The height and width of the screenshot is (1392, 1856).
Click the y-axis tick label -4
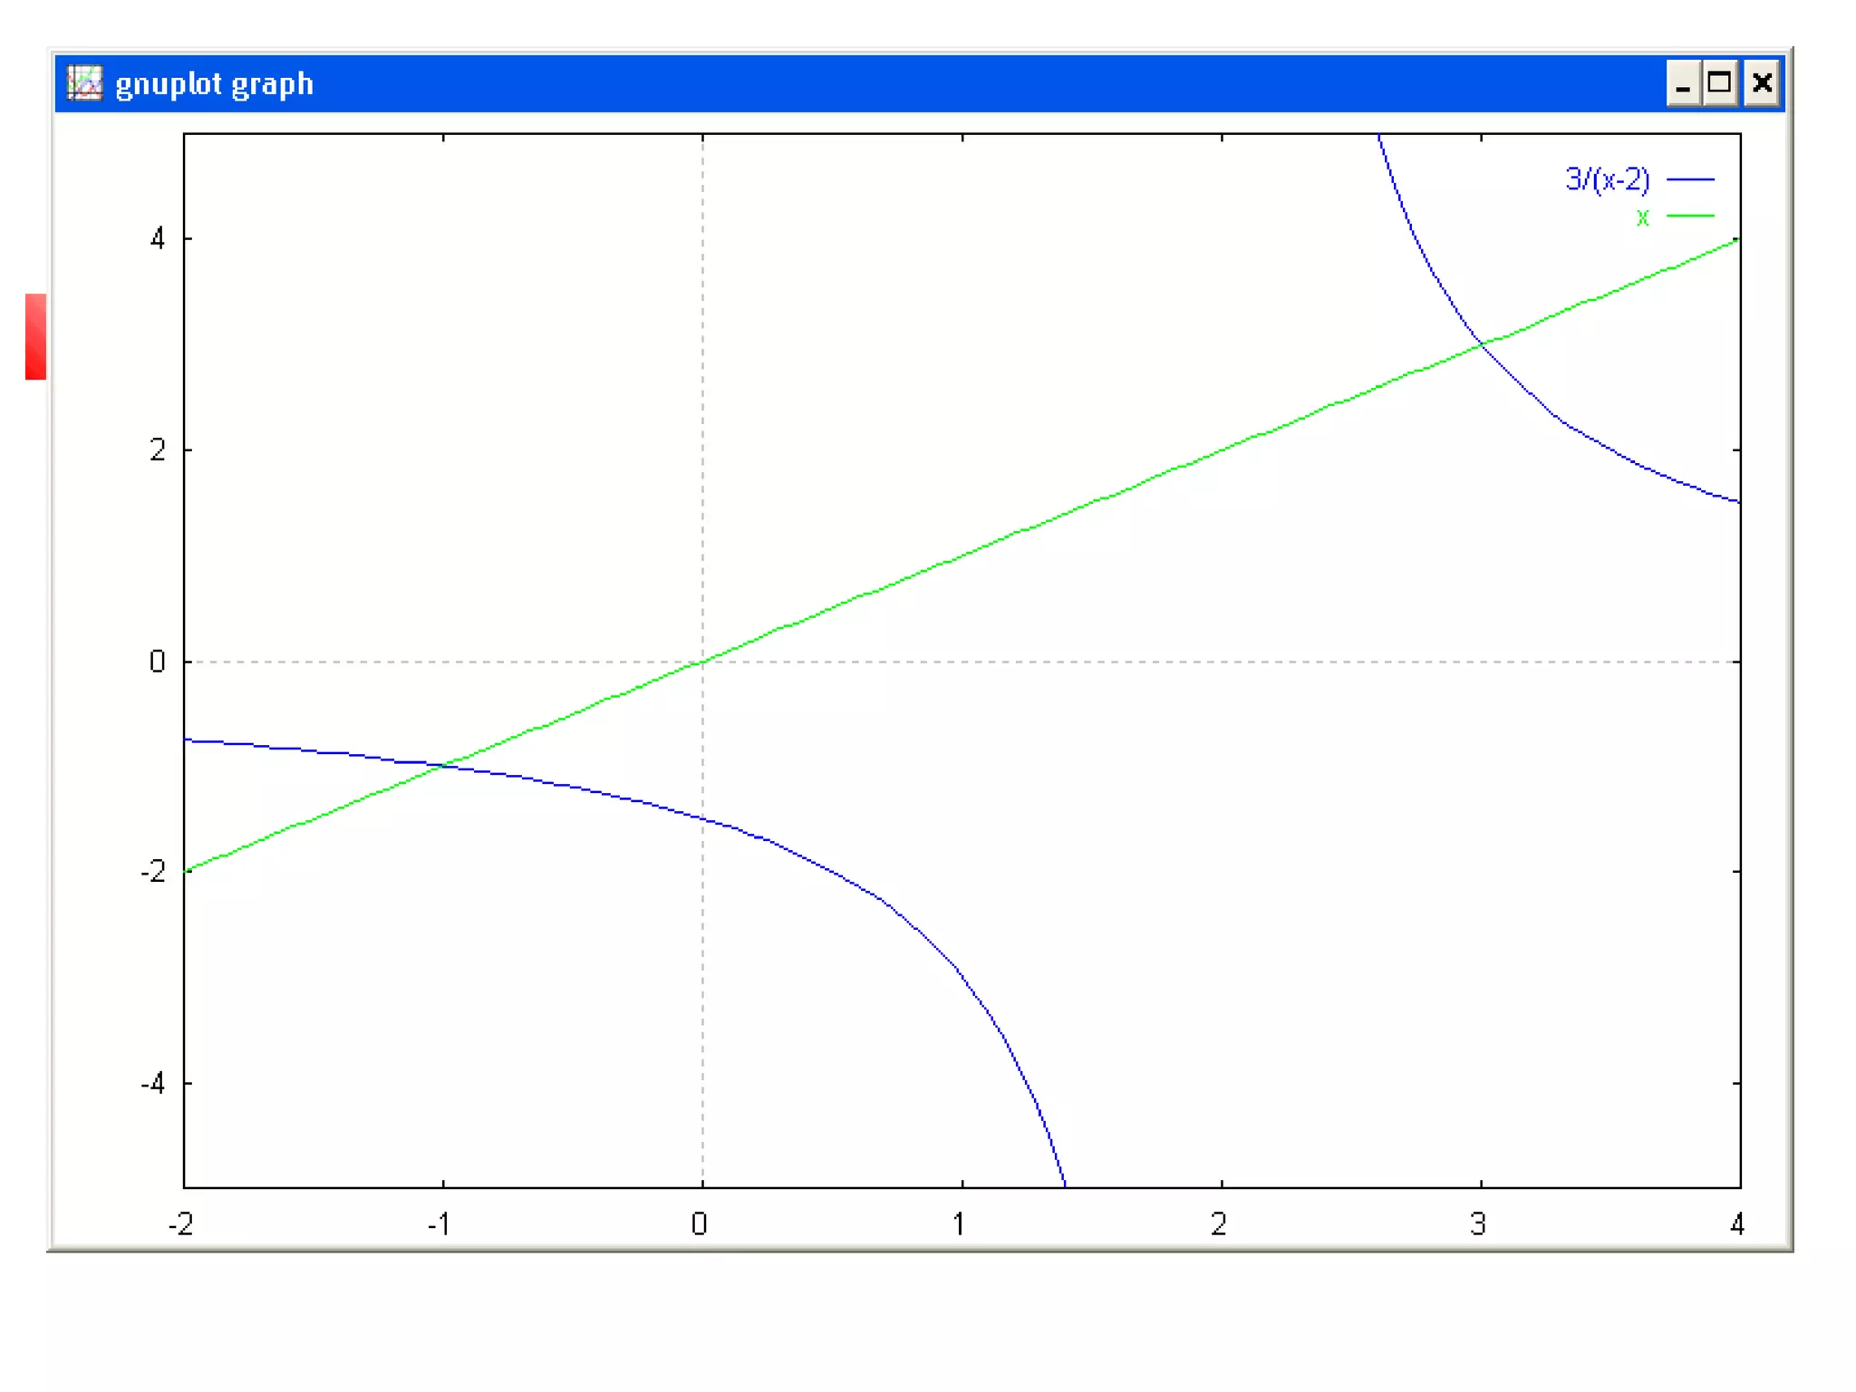tap(153, 1083)
